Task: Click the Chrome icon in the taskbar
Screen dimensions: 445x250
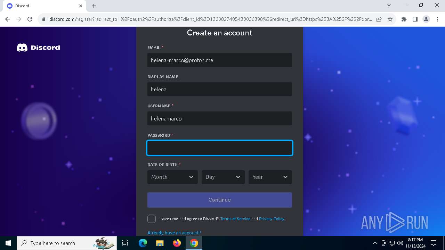Action: [194, 243]
